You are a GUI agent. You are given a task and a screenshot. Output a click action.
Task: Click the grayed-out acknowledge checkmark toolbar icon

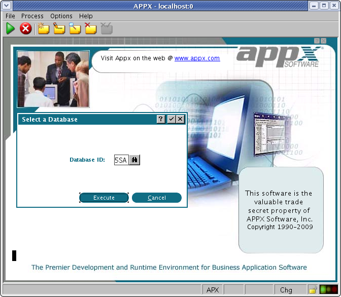click(x=107, y=29)
